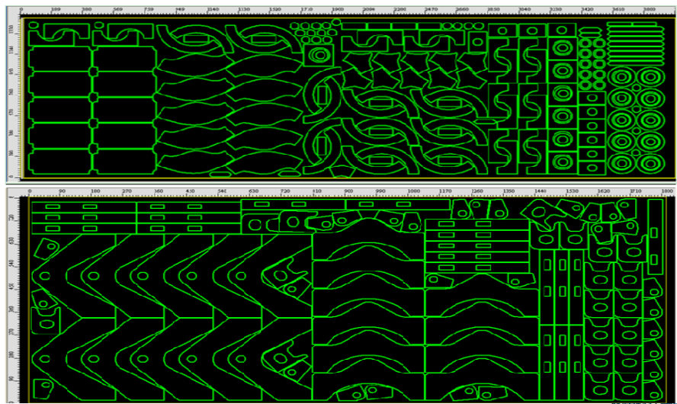677x404 pixels.
Task: Select the bottom-left small tab part in lower sheet
Action: (43, 387)
